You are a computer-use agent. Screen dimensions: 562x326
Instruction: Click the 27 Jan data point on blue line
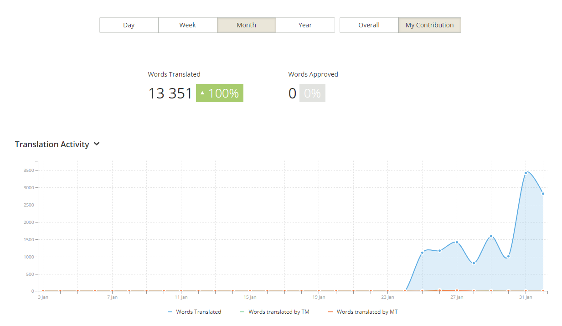point(457,242)
